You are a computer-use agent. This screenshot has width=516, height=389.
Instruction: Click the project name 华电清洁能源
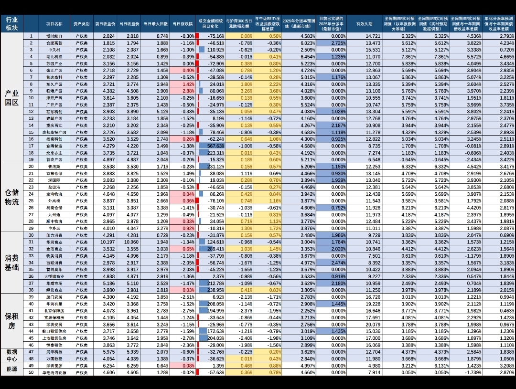click(54, 373)
